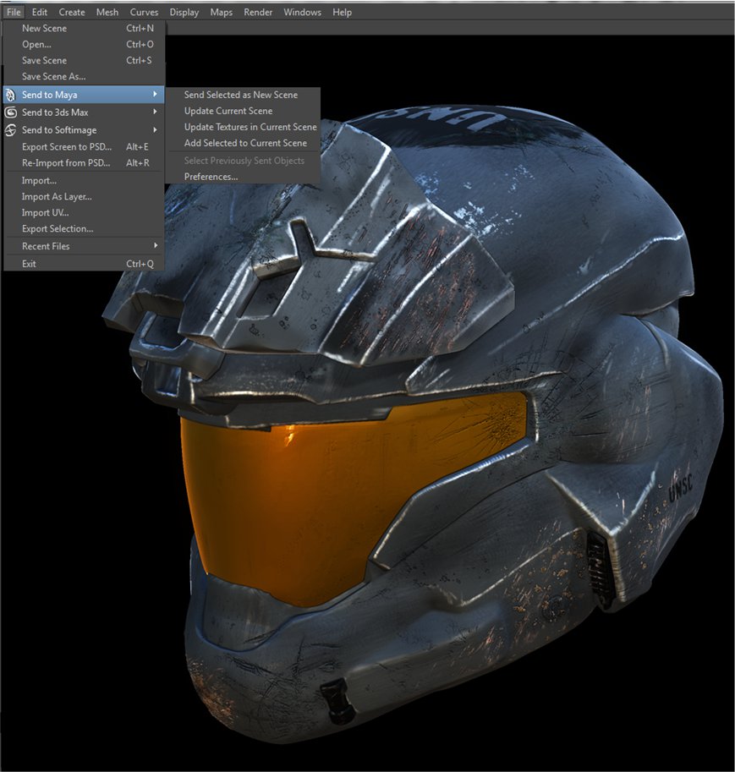Image resolution: width=735 pixels, height=772 pixels.
Task: Select Update Current Scene
Action: tap(243, 111)
